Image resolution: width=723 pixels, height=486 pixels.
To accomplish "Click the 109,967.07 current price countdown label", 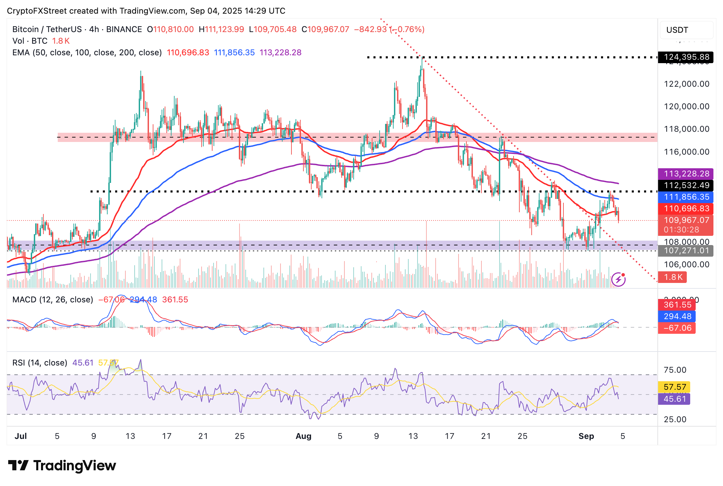I will click(x=686, y=225).
